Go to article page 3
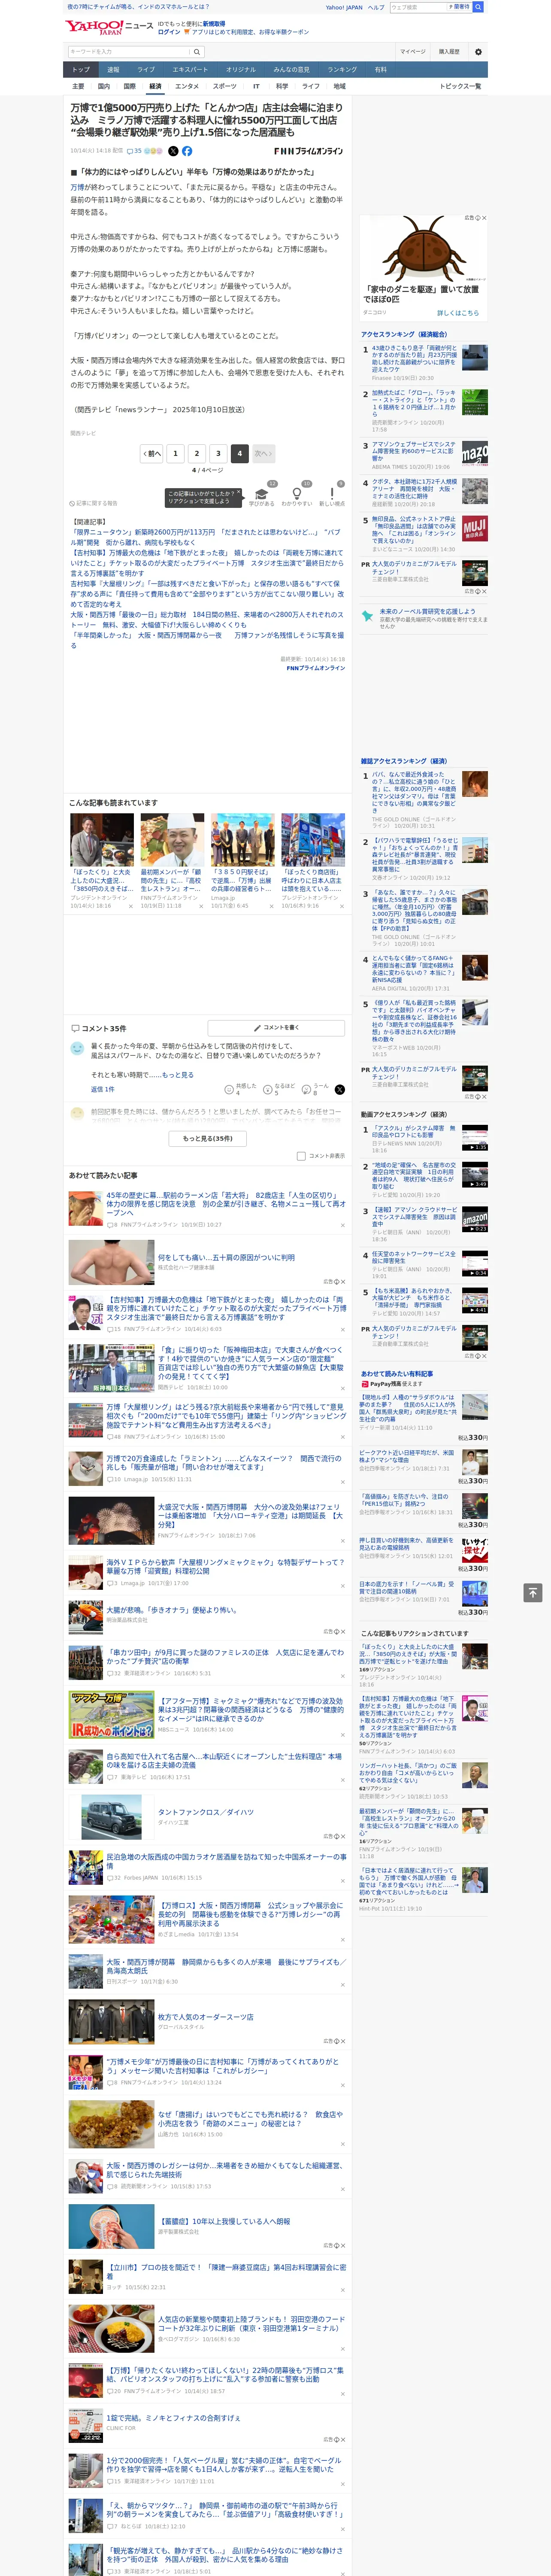 click(x=218, y=453)
